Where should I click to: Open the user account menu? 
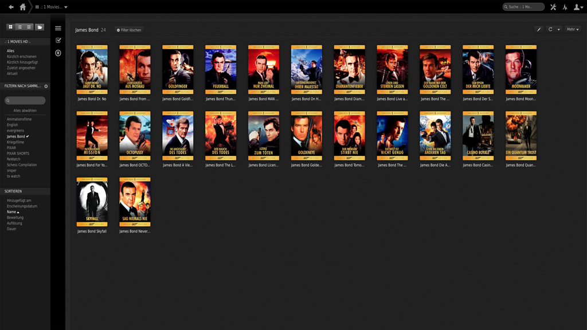pyautogui.click(x=578, y=7)
